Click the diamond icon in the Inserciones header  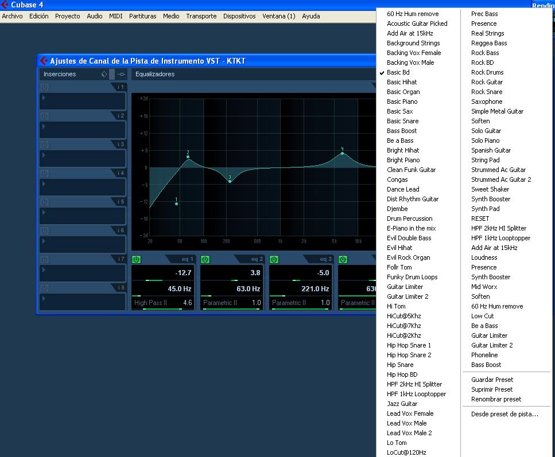pos(104,75)
